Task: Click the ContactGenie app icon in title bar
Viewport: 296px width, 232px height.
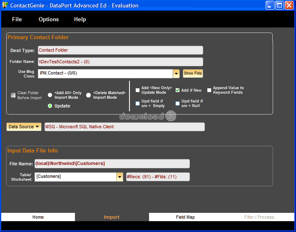Action: click(5, 5)
